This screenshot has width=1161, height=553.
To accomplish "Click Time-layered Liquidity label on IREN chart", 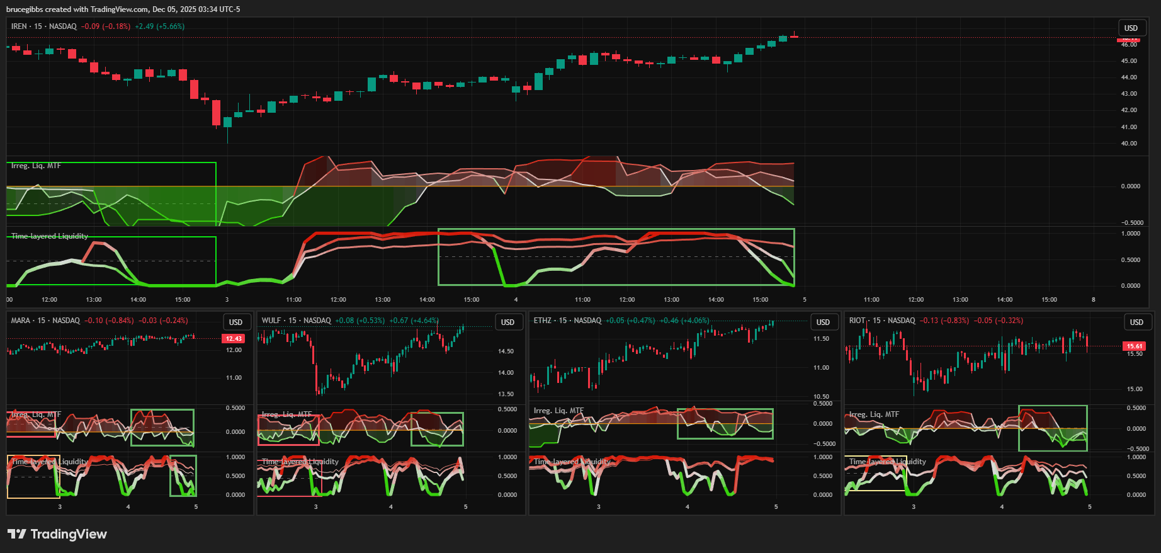I will click(50, 236).
